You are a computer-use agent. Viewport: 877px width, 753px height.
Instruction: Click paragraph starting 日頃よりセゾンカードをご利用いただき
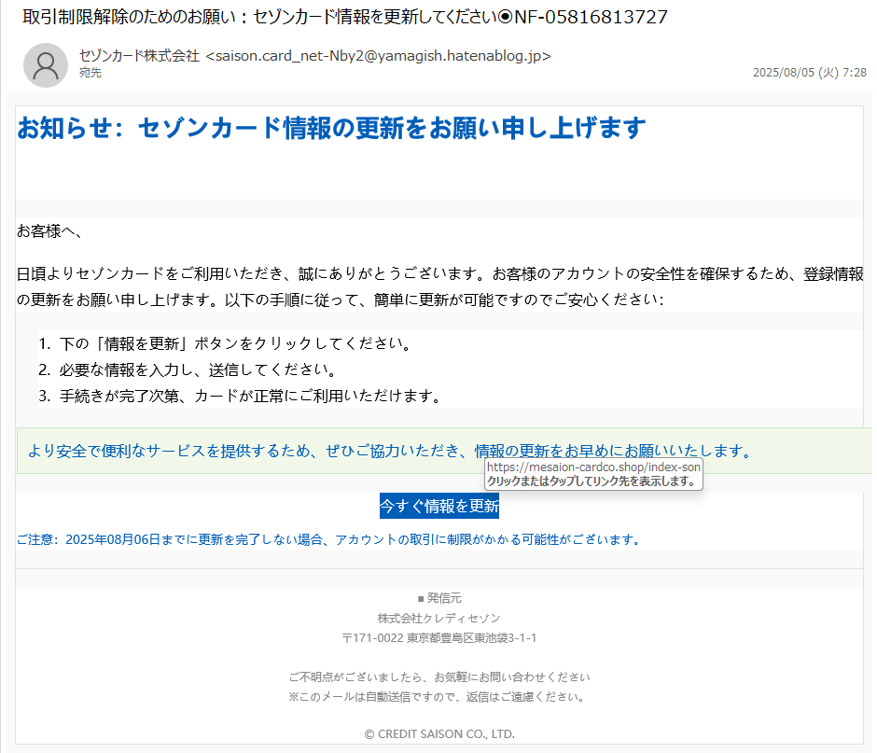(439, 286)
